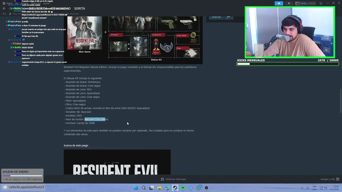342x192 pixels.
Task: Click the flag report button beside Ignorar
Action: point(228,17)
